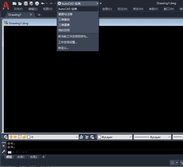Click layer 0 white color swatch
This screenshot has width=183, height=167.
point(29,137)
